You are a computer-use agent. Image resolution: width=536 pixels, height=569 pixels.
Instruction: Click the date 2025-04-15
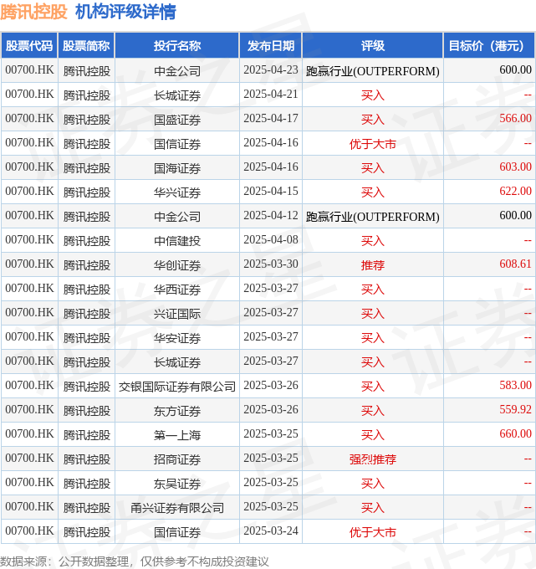(271, 191)
